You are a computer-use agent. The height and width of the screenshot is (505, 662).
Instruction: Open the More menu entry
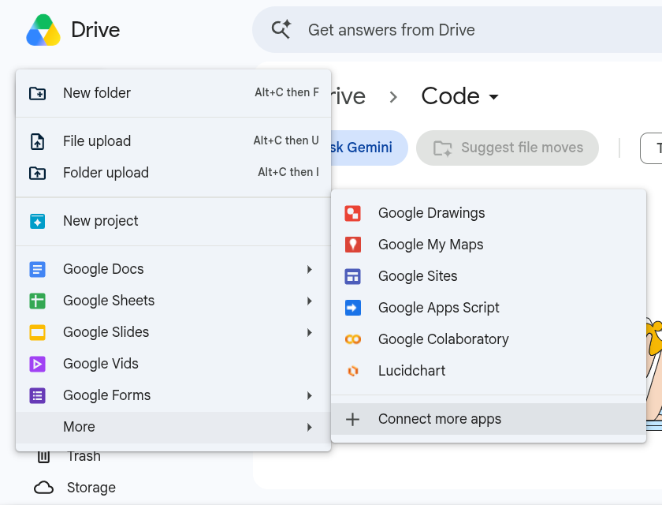point(173,427)
